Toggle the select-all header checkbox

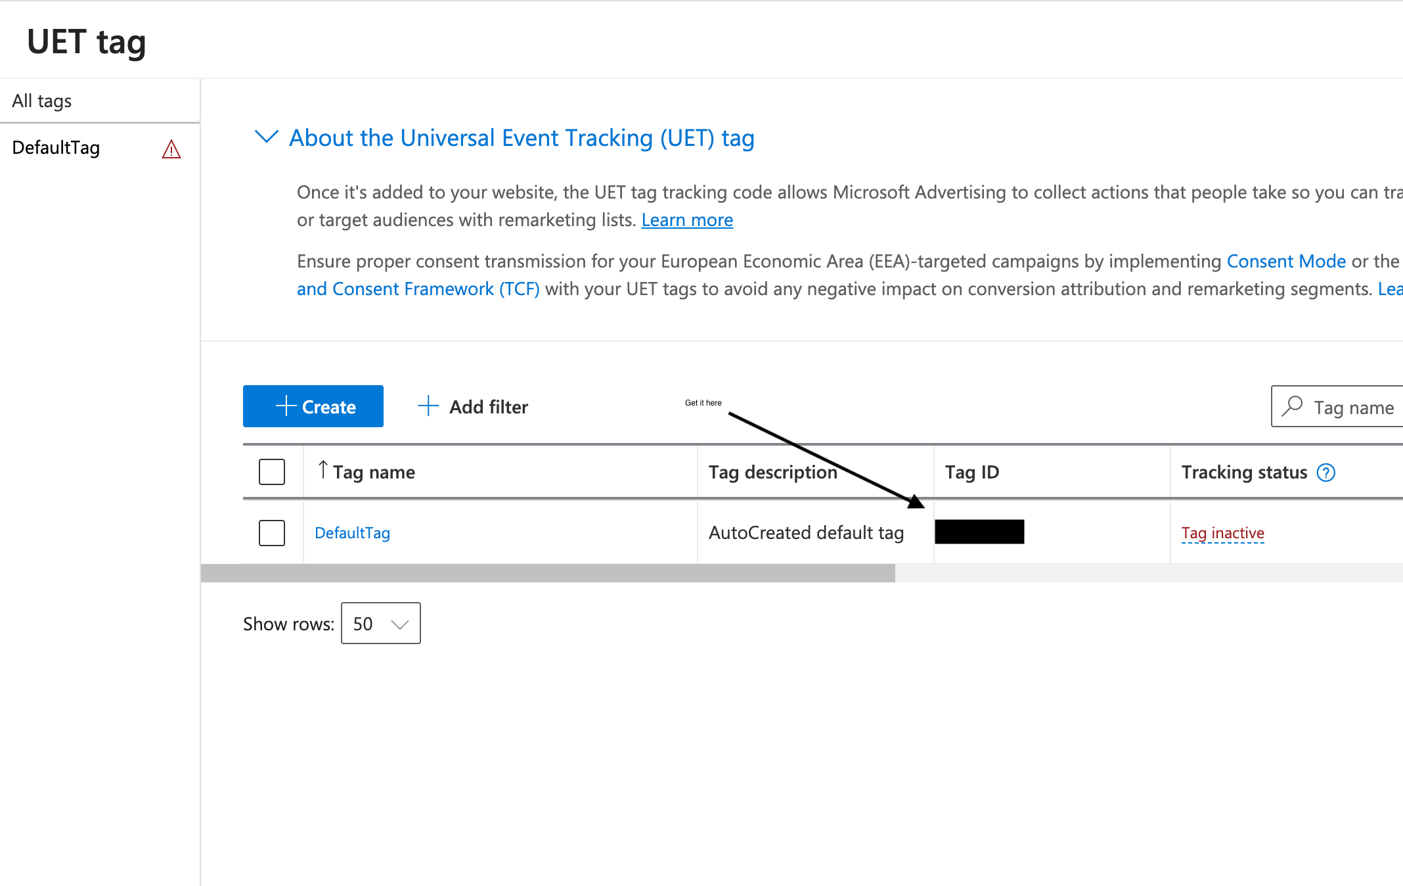pos(272,472)
